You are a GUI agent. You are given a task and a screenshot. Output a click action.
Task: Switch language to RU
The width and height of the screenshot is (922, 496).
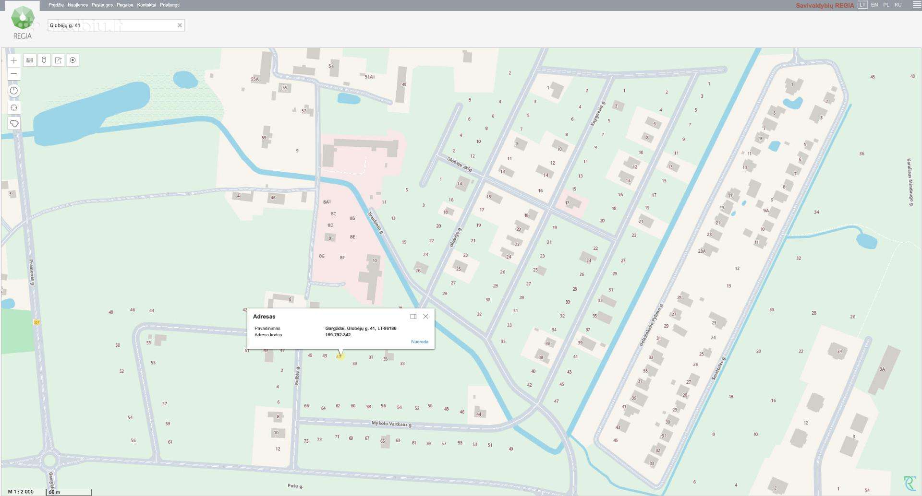click(898, 5)
